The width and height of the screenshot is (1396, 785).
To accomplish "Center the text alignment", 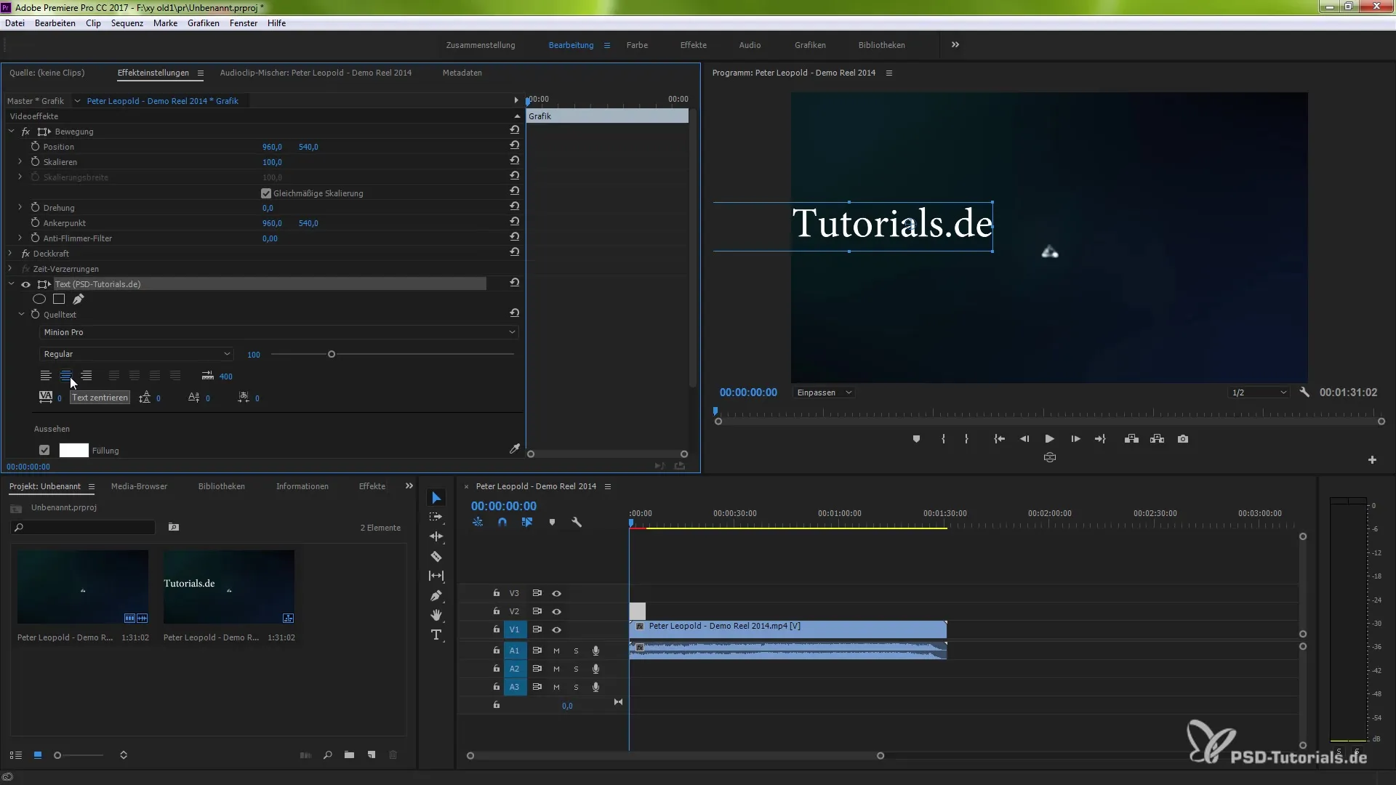I will (x=66, y=376).
